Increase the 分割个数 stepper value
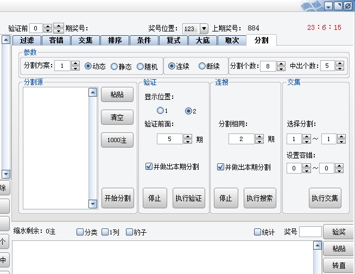 (281, 63)
